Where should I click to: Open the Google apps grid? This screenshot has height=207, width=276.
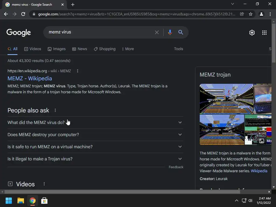(x=264, y=33)
